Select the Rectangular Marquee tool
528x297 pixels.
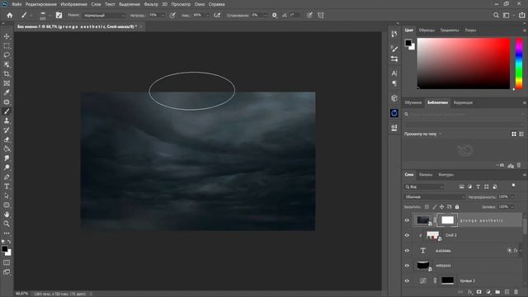[7, 45]
